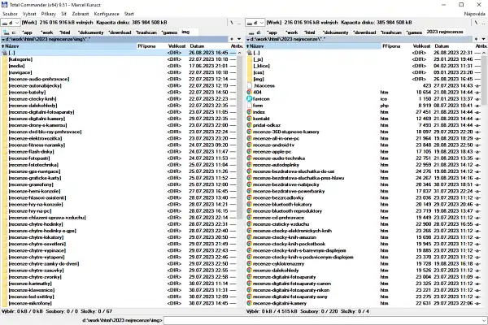
Task: Click left panel parent directory dots button
Action: click(239, 23)
